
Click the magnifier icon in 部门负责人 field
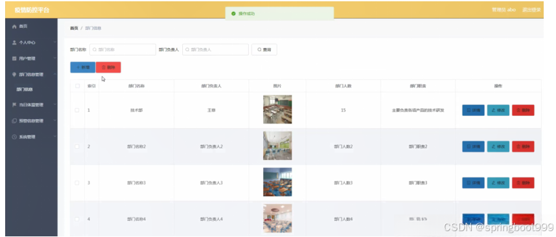(x=187, y=50)
